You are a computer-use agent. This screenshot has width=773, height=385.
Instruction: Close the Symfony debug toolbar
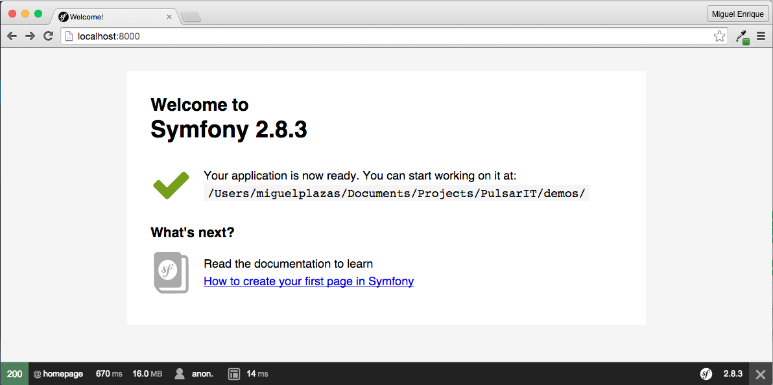click(x=761, y=374)
